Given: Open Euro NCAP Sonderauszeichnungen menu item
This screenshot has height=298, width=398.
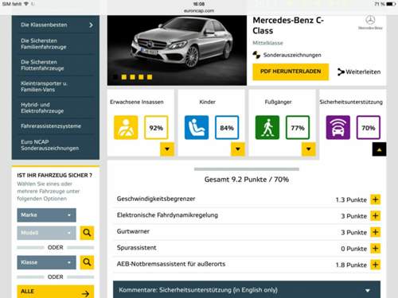Looking at the screenshot, I should (56, 145).
